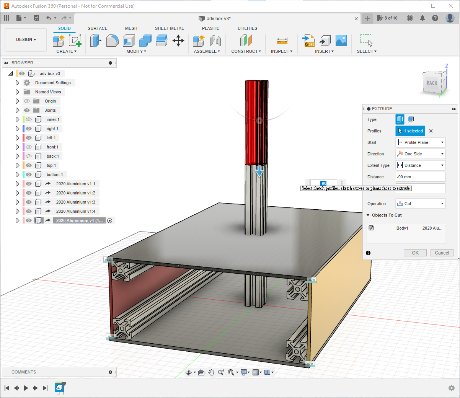Screen dimensions: 460x398
Task: Open the notifications bell icon
Action: tap(422, 18)
